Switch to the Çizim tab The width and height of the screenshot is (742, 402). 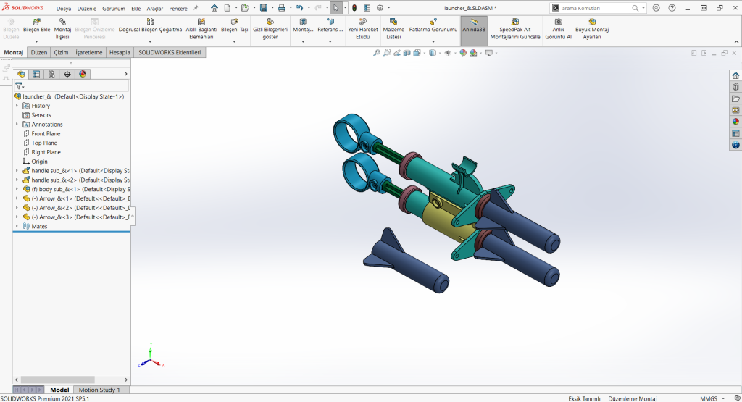point(62,53)
